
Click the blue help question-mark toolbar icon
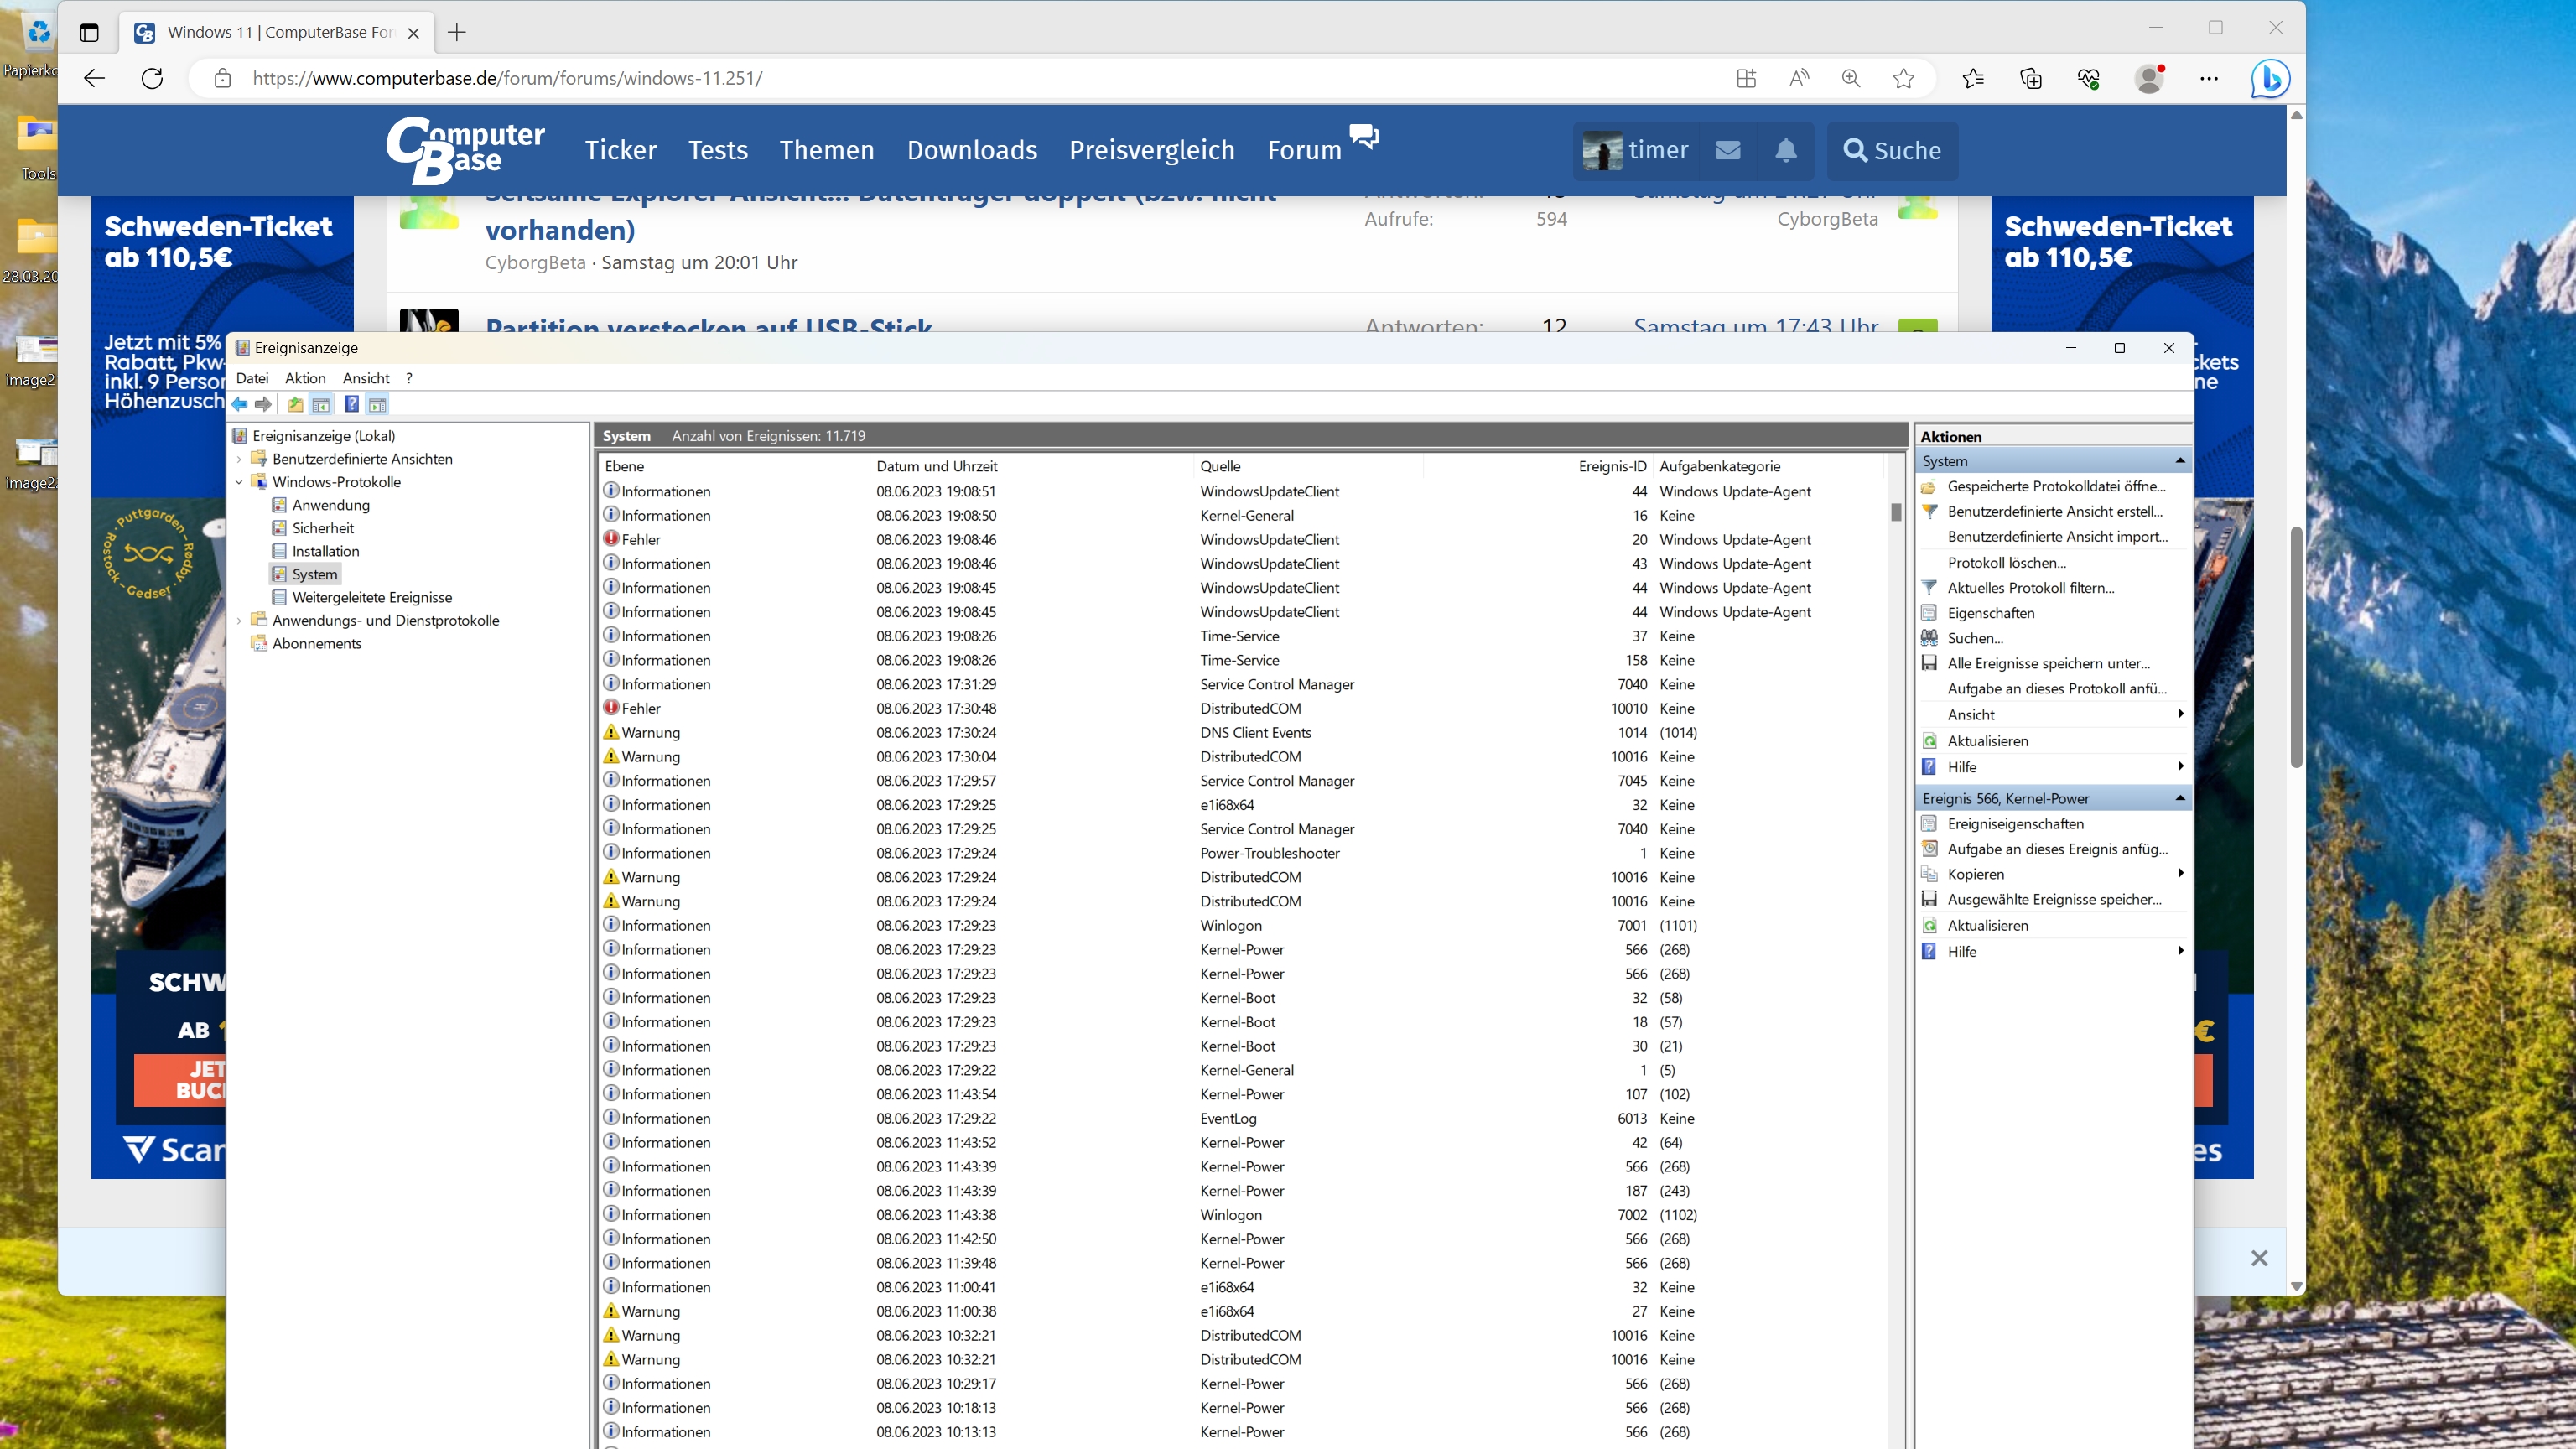coord(351,404)
